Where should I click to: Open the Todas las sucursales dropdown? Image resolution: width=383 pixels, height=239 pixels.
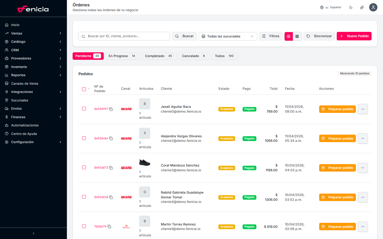[228, 36]
